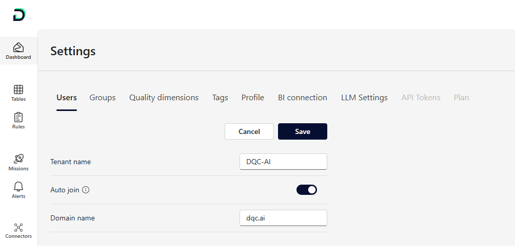
Task: Open the Quality dimensions tab
Action: point(164,98)
